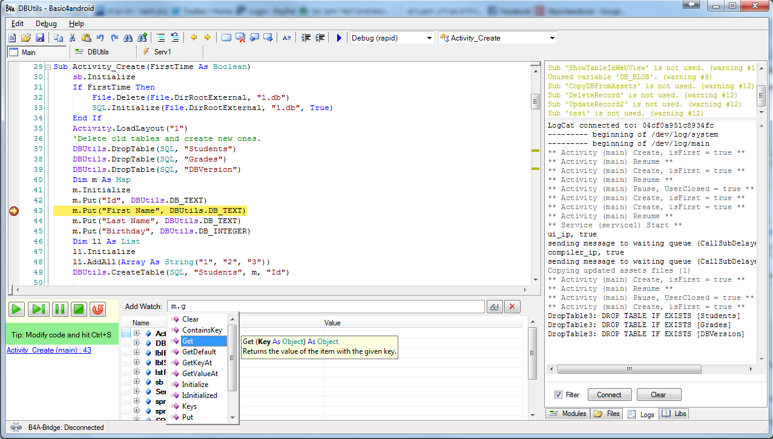Click the navigate back yellow arrow
Screen dimensions: 773x439
194,37
